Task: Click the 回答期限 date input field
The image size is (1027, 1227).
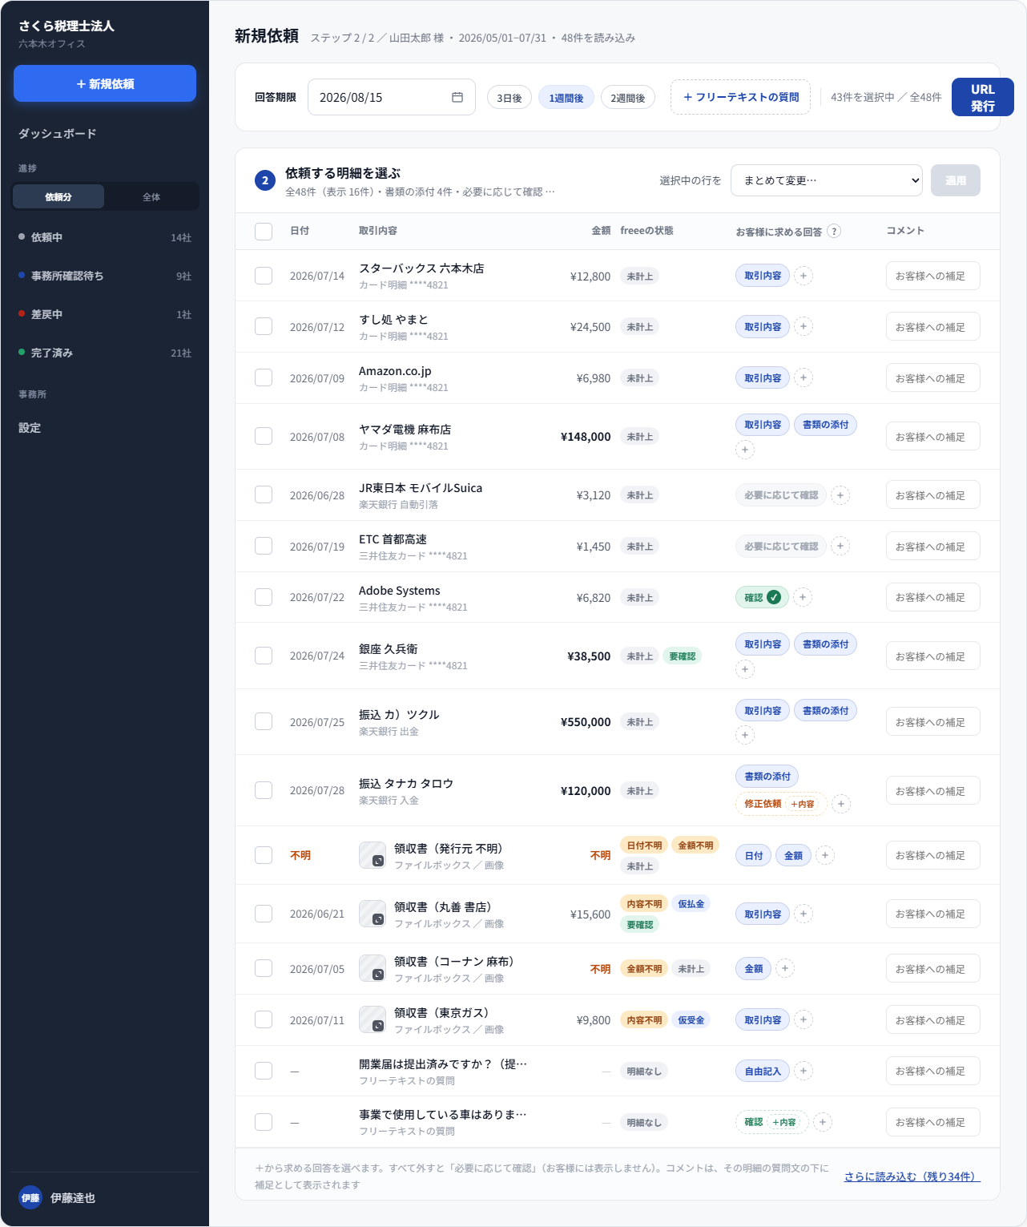Action: (392, 97)
